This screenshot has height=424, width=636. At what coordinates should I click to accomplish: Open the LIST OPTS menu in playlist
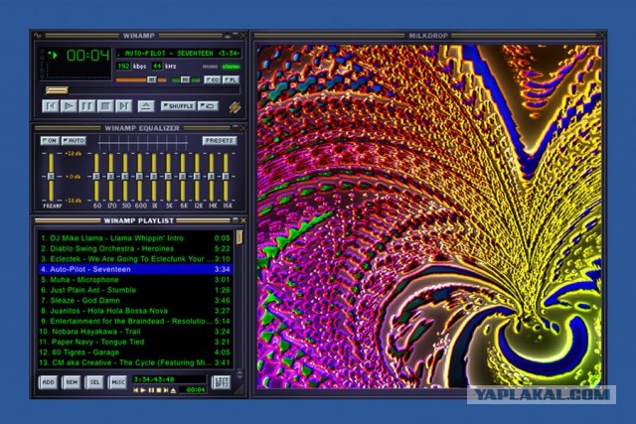click(221, 382)
